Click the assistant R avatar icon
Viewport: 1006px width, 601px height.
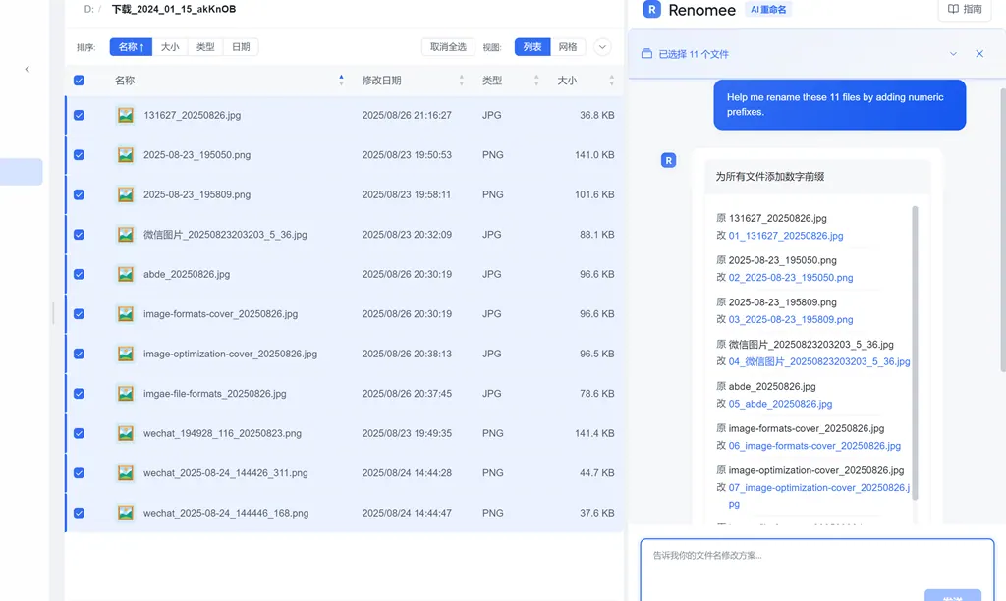[668, 160]
